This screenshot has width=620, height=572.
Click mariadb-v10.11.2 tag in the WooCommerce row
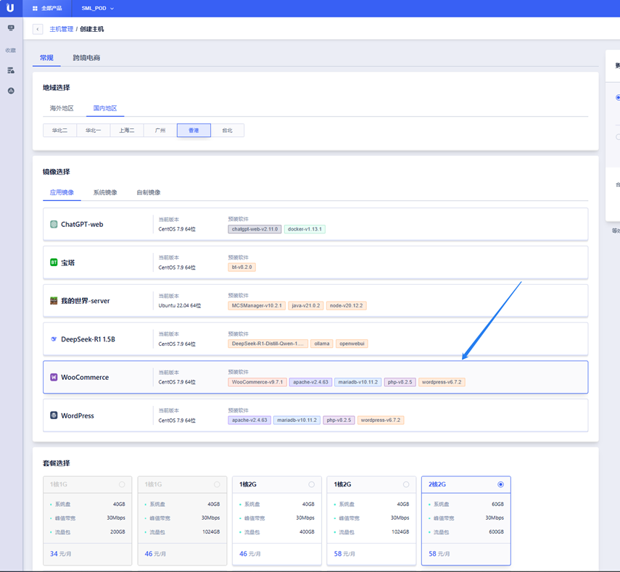point(358,382)
